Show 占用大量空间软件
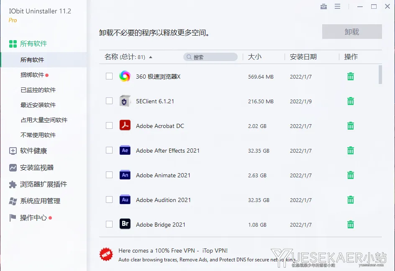 click(x=44, y=120)
